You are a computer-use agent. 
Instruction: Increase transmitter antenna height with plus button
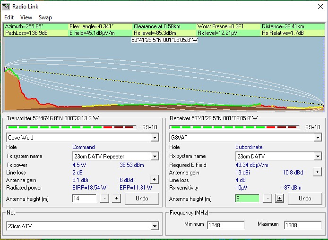coord(116,199)
